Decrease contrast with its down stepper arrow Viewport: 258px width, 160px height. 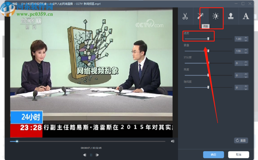(x=245, y=65)
